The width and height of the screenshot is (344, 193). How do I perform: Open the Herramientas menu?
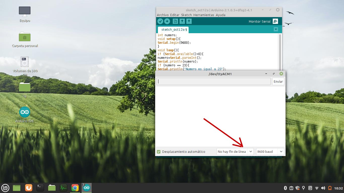(204, 15)
